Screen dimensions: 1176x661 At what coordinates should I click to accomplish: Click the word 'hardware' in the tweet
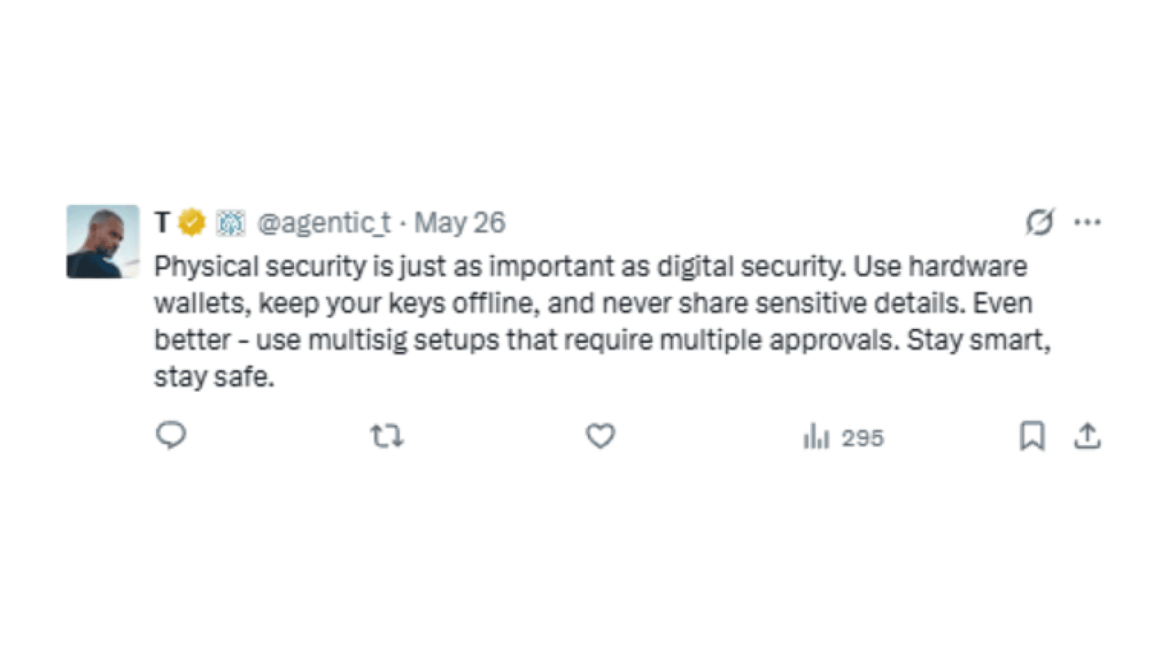pyautogui.click(x=968, y=267)
